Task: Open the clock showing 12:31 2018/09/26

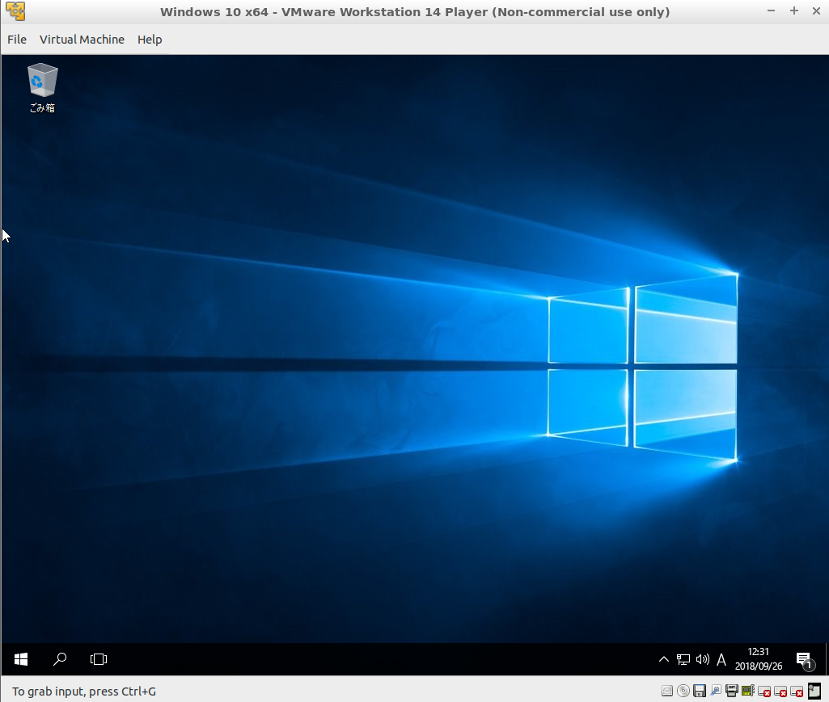Action: (x=758, y=659)
